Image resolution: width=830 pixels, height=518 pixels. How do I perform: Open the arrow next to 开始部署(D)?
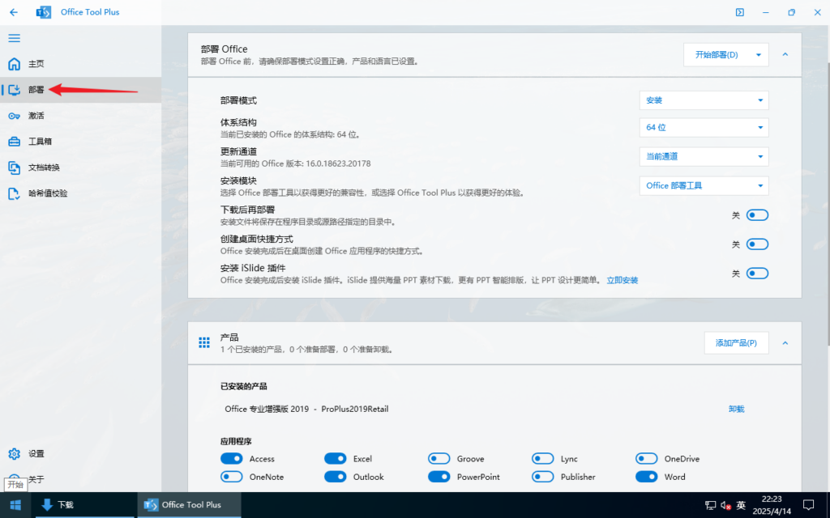(x=759, y=55)
